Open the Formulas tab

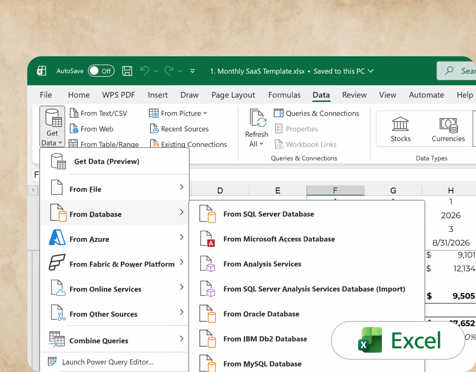(285, 95)
